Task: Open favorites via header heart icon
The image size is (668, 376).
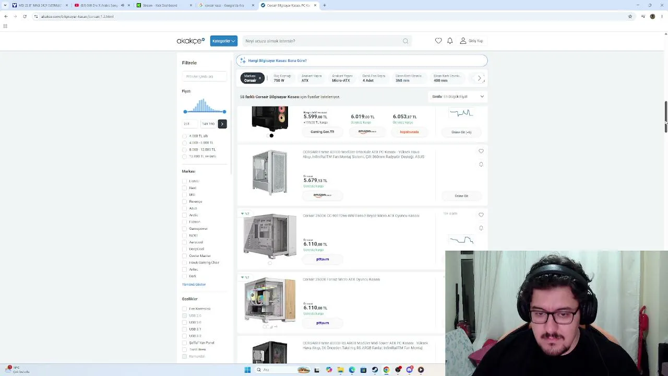Action: (438, 41)
